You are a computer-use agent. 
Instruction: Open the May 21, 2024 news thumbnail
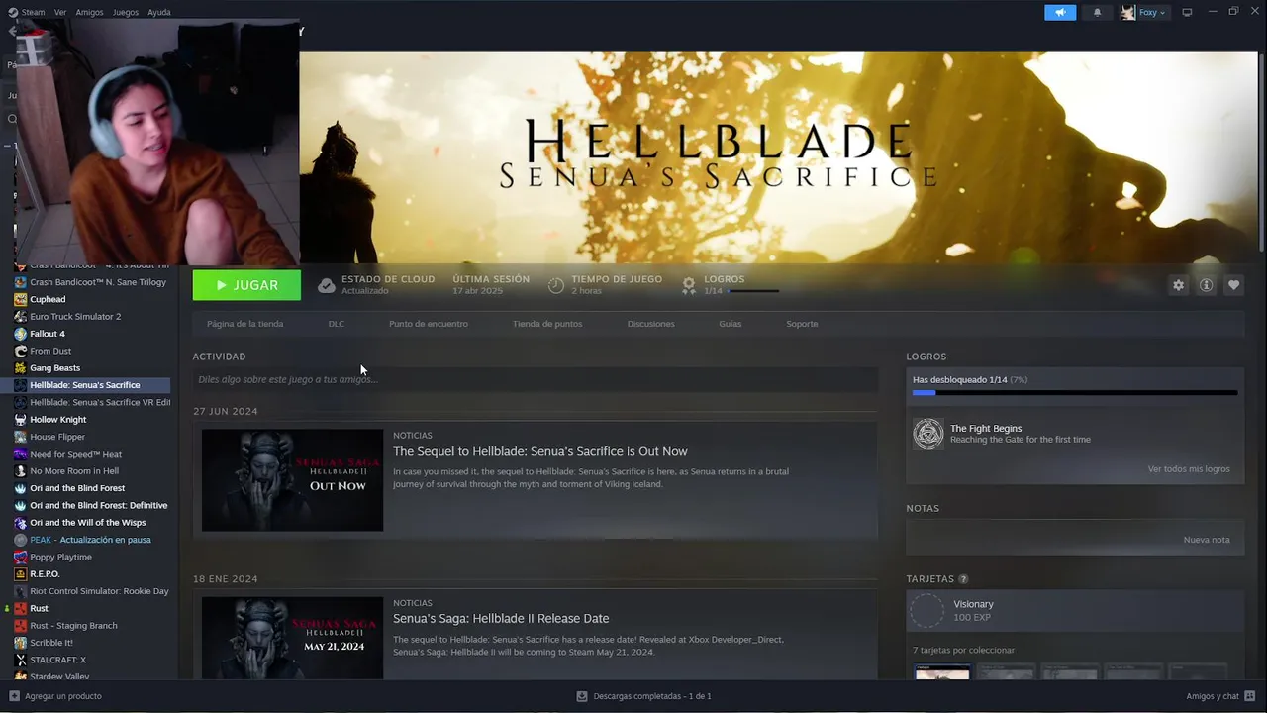coord(292,638)
